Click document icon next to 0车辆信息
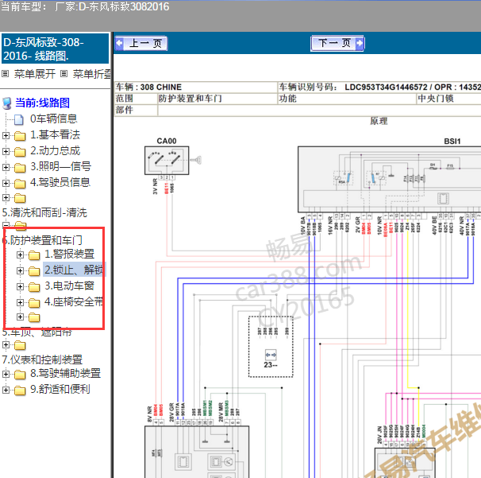 point(19,119)
